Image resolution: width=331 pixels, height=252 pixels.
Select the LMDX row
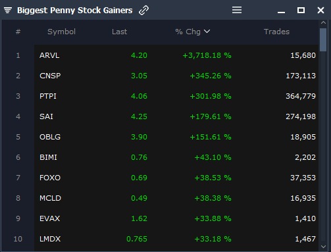[x=176, y=239]
